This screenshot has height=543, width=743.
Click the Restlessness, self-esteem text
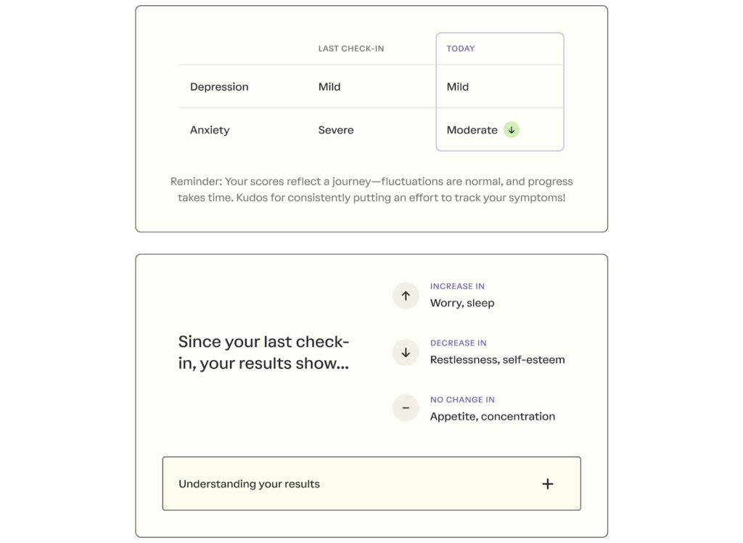tap(497, 360)
